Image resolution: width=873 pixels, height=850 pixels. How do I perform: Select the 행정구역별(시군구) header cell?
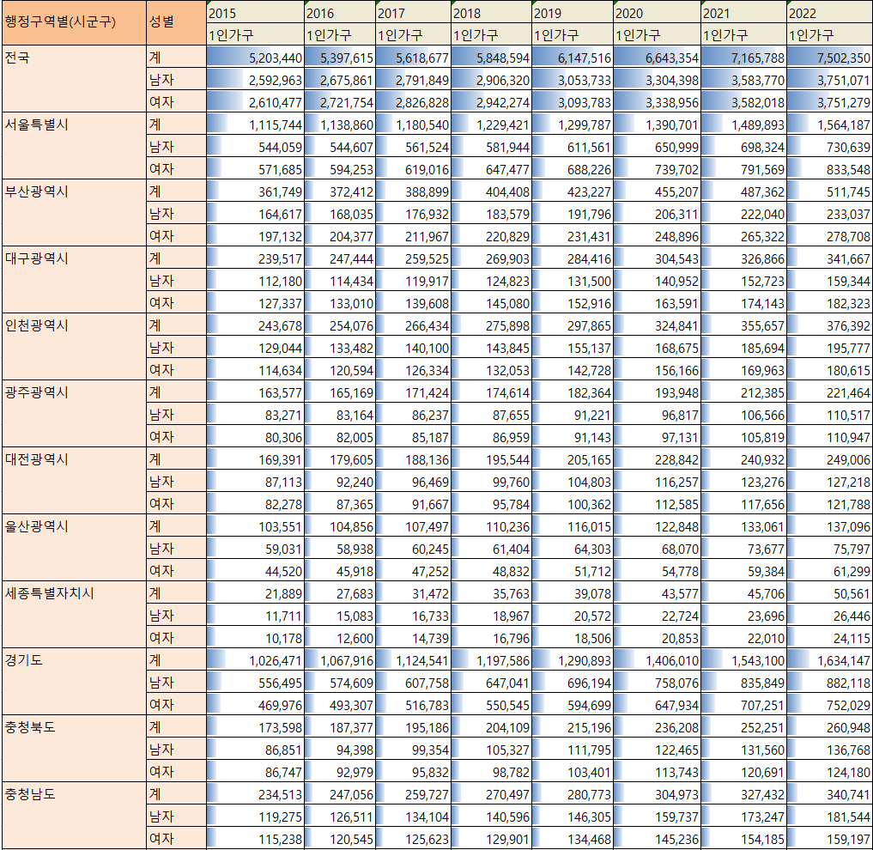(x=74, y=22)
